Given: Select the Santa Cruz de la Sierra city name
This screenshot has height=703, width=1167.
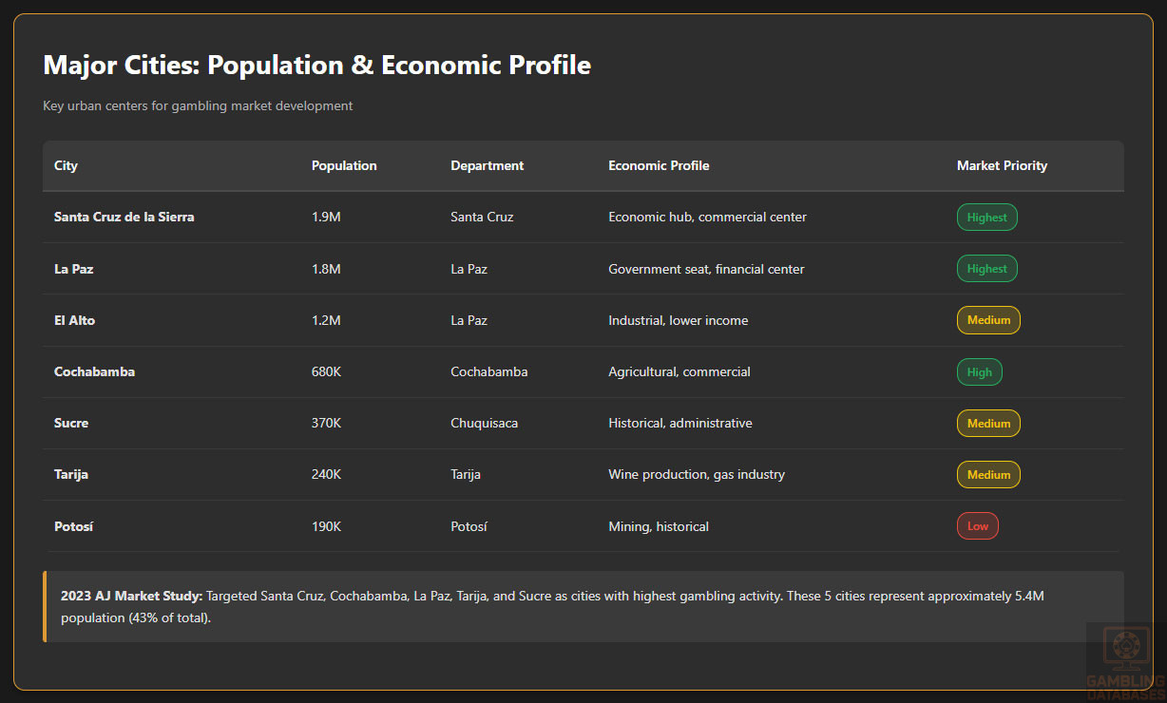Looking at the screenshot, I should (124, 217).
